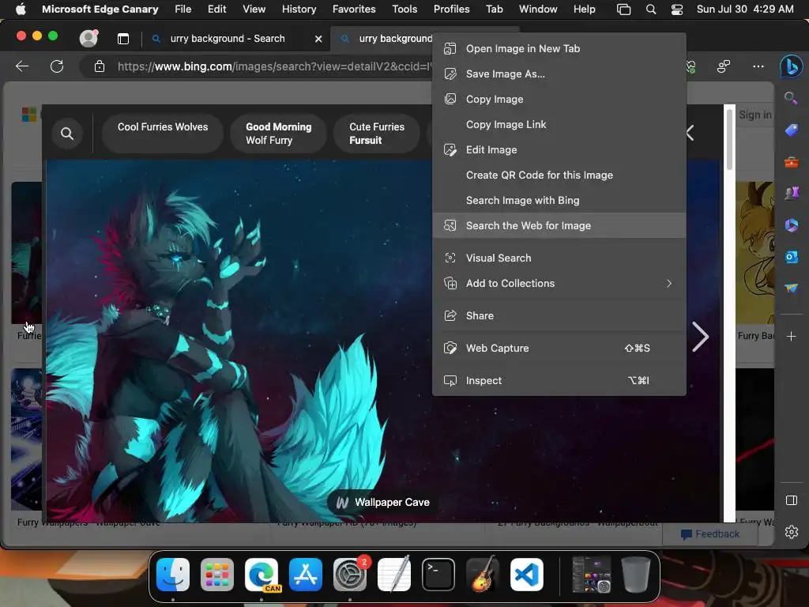The height and width of the screenshot is (607, 809).
Task: Open Edge Canary from the Dock
Action: [262, 575]
